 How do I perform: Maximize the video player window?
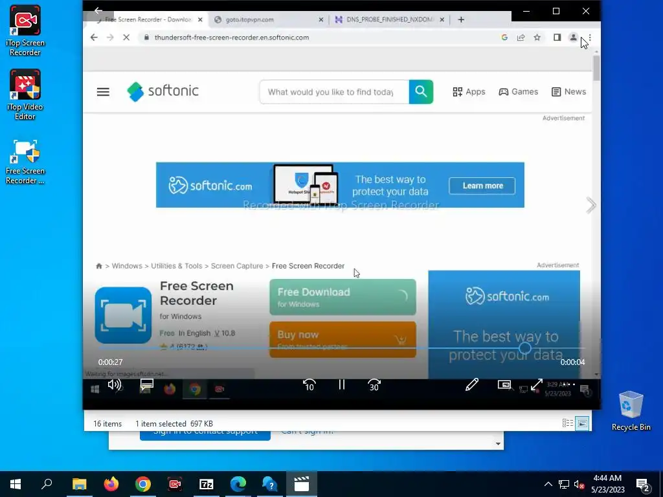point(556,11)
